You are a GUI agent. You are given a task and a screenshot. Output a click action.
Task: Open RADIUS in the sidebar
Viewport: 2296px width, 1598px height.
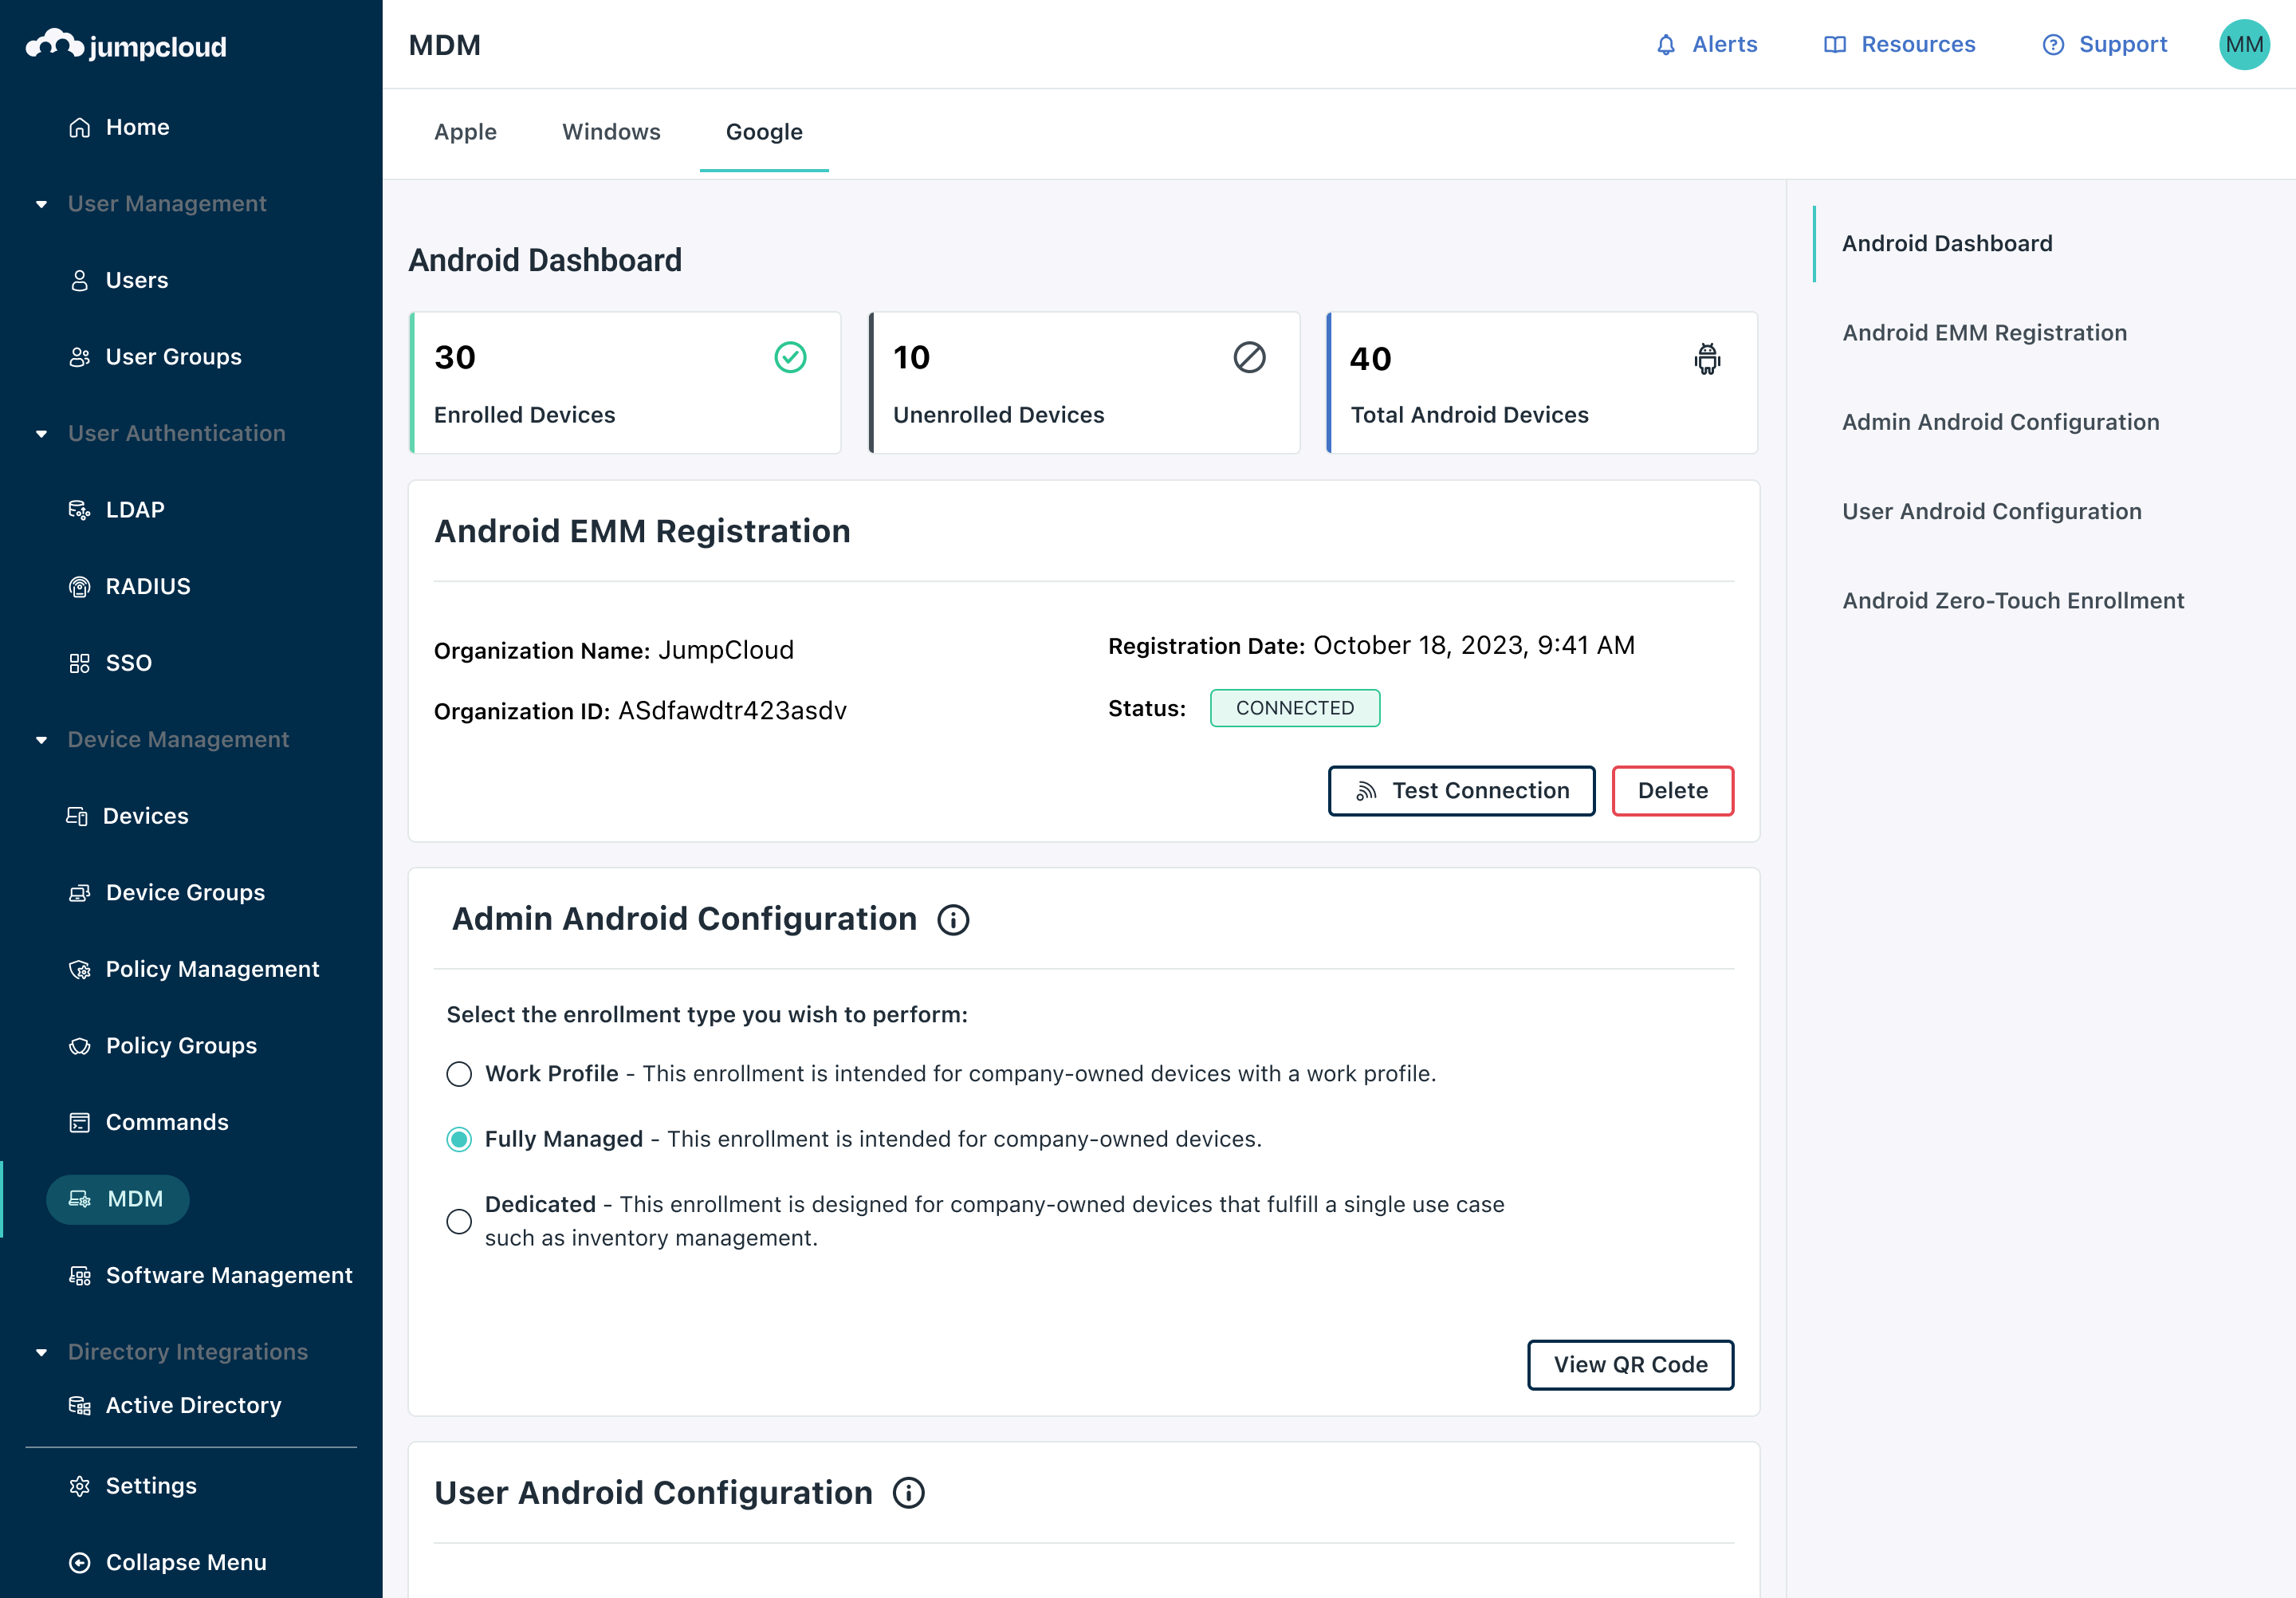point(147,586)
